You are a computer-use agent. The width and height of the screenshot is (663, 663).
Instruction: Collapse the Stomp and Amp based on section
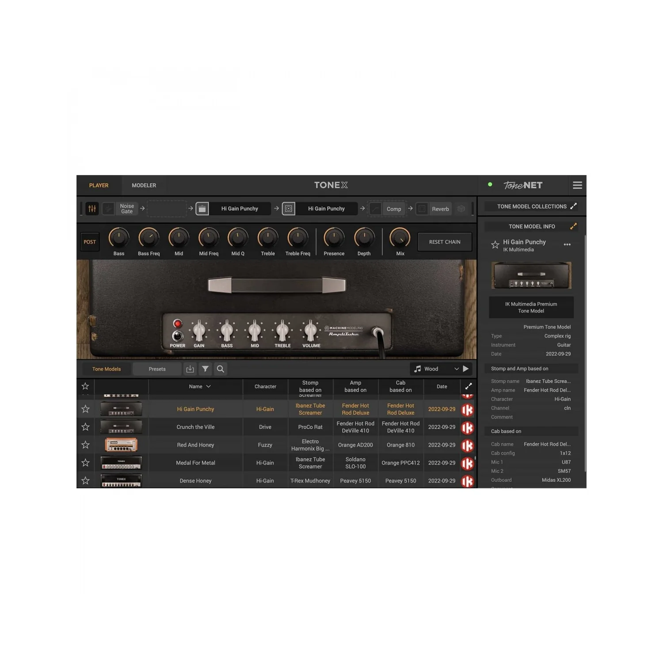pos(531,369)
